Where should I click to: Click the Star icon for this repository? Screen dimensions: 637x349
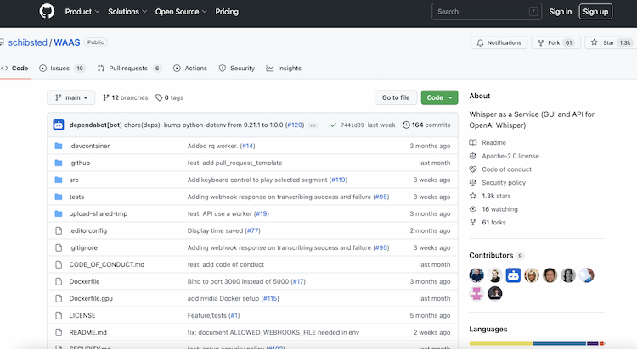click(x=595, y=42)
